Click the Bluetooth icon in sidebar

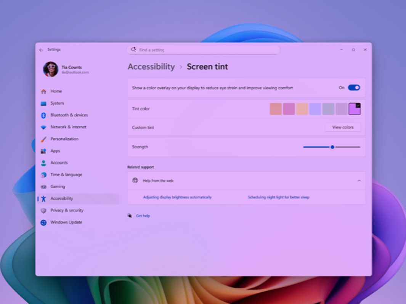tap(43, 115)
